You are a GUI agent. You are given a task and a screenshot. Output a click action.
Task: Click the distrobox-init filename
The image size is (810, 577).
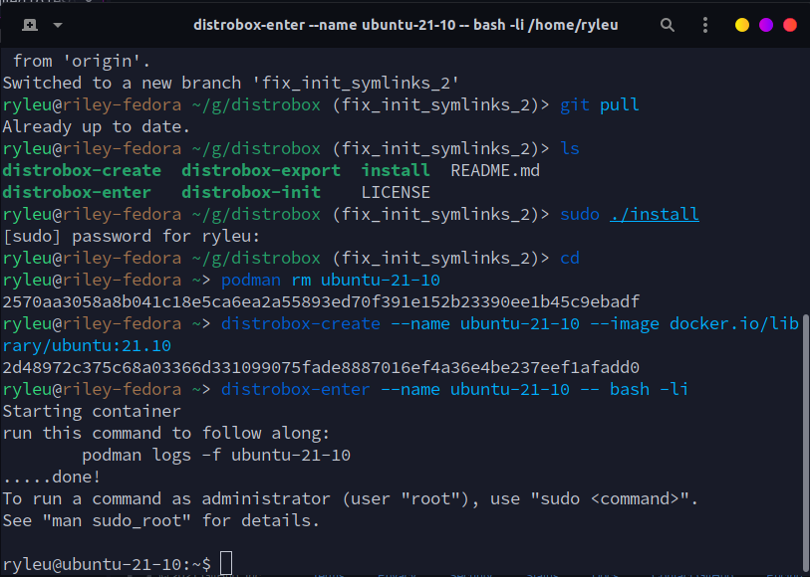tap(250, 192)
